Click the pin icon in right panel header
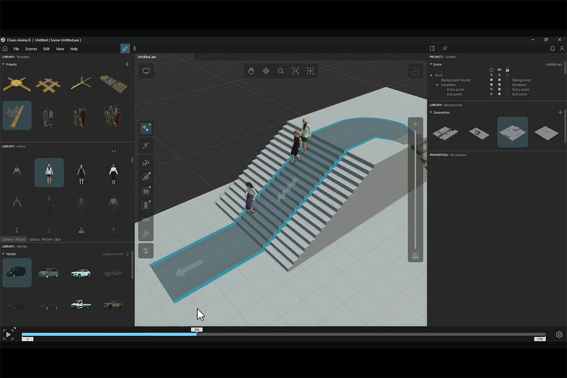The height and width of the screenshot is (378, 567). click(x=445, y=49)
